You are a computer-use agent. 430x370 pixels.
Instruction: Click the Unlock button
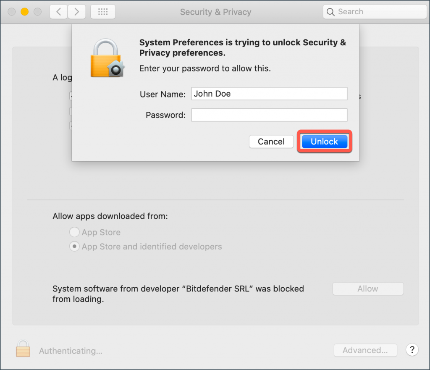click(x=325, y=142)
